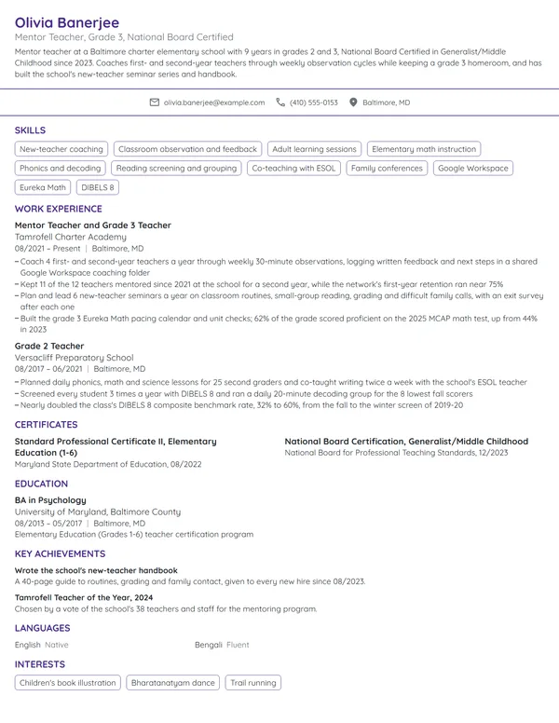Screen dimensions: 559x723
Task: Select the name Olivia Banerjee heading
Action: click(x=67, y=22)
